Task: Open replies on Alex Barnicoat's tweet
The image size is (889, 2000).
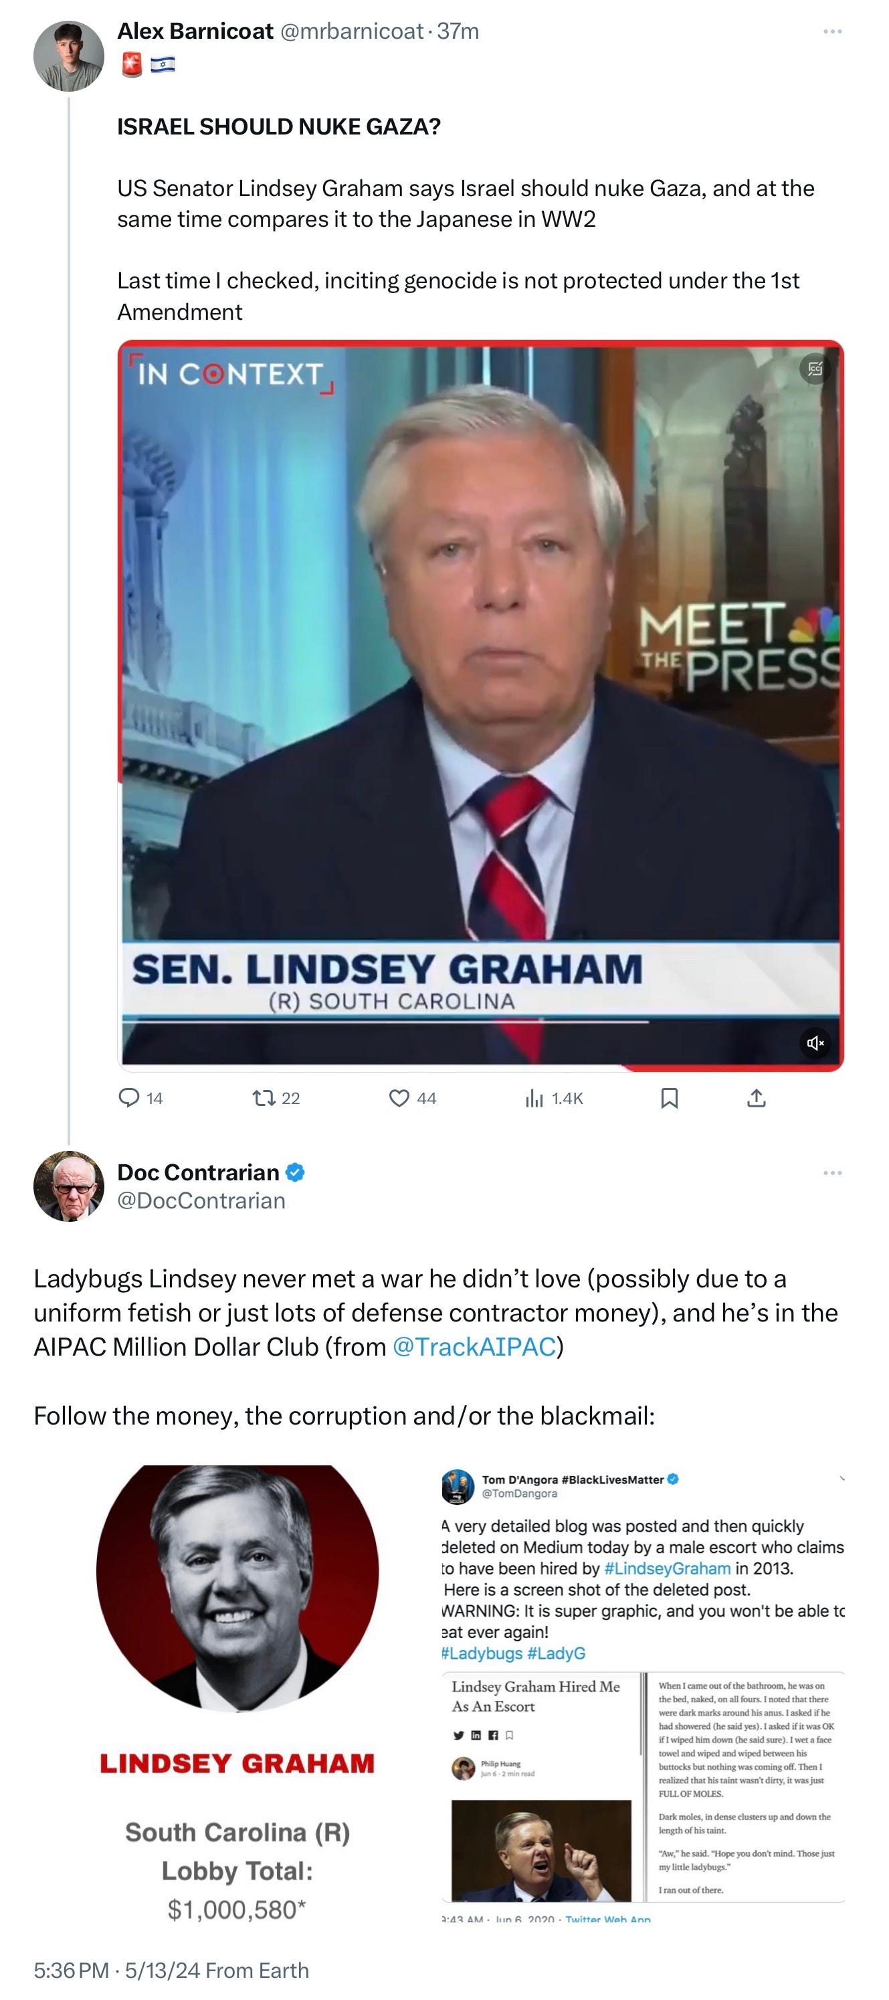Action: click(140, 1098)
